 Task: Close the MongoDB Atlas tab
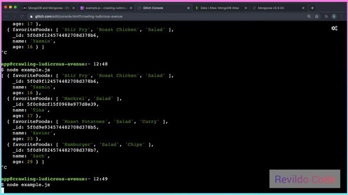[x=246, y=8]
